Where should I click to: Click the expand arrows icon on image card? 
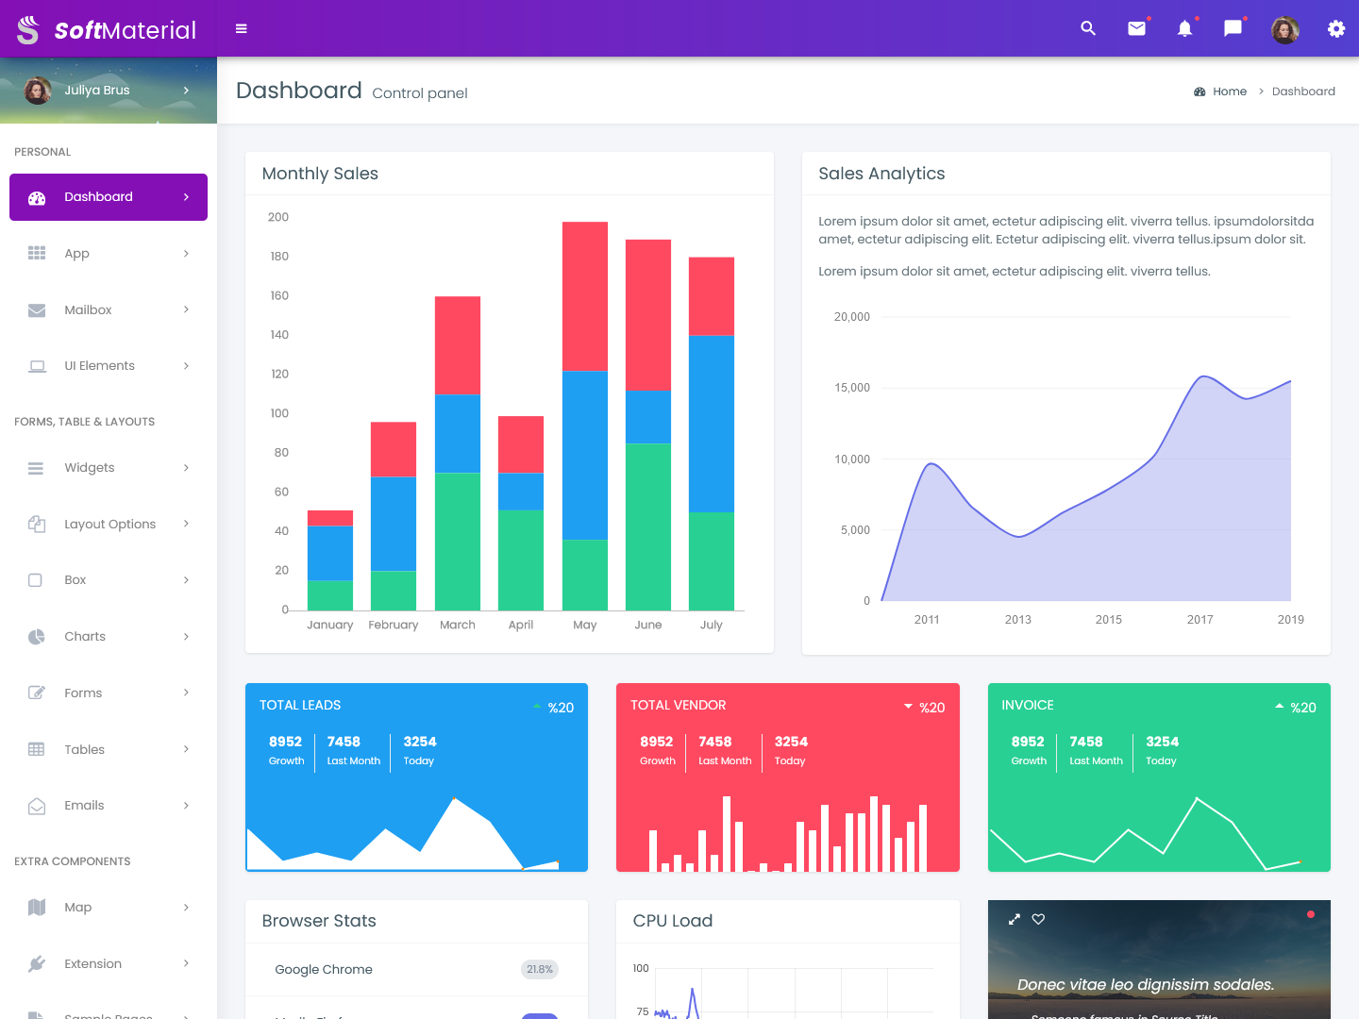tap(1015, 919)
